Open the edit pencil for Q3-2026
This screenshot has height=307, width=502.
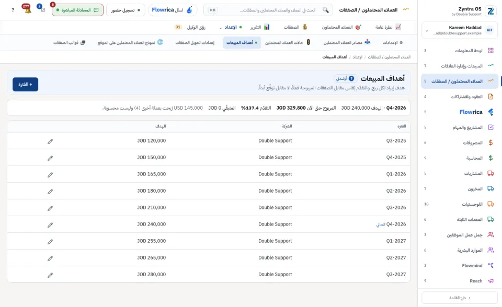(50, 208)
